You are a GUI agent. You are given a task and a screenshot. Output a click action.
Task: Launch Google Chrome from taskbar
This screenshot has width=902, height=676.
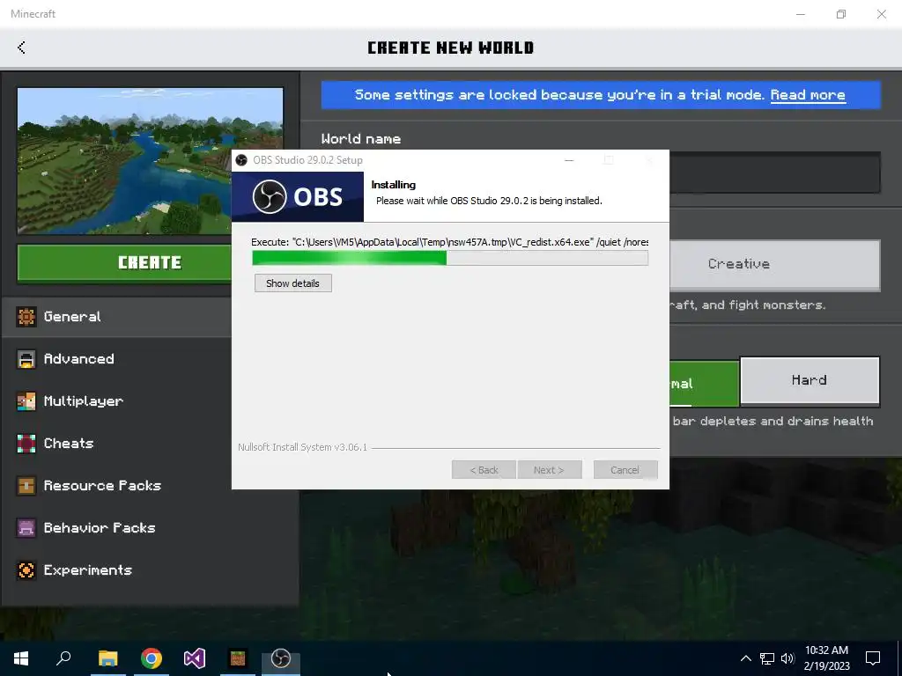point(152,658)
